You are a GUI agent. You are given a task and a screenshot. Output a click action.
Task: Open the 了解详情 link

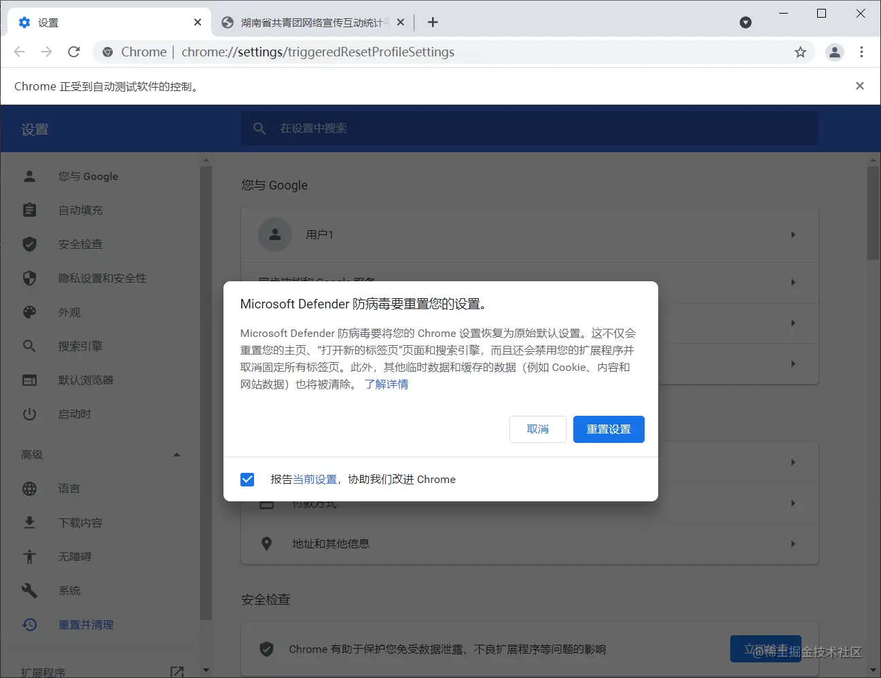click(386, 384)
